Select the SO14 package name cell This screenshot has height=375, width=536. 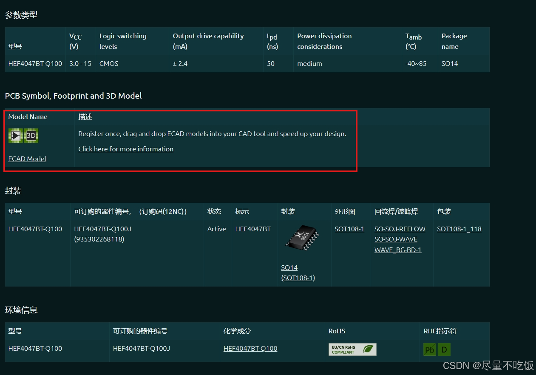pos(450,63)
